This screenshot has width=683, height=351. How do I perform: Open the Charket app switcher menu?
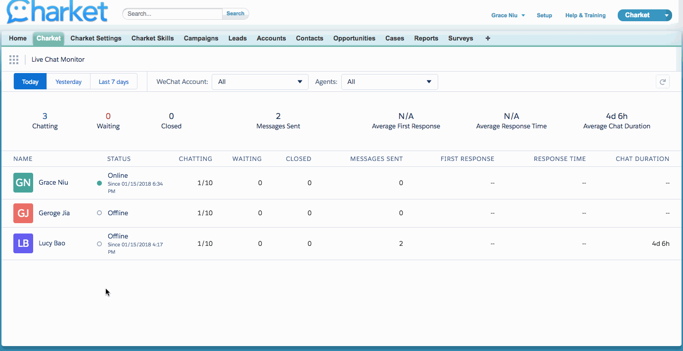645,15
